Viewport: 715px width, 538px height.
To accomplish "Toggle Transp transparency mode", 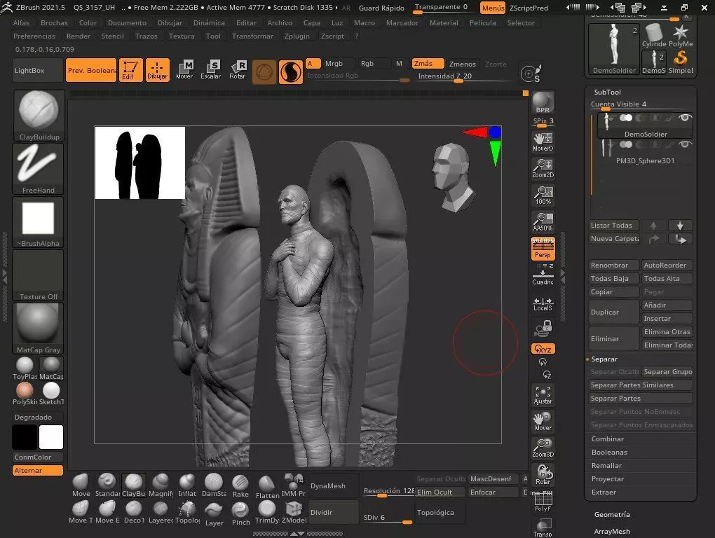I will tap(543, 528).
